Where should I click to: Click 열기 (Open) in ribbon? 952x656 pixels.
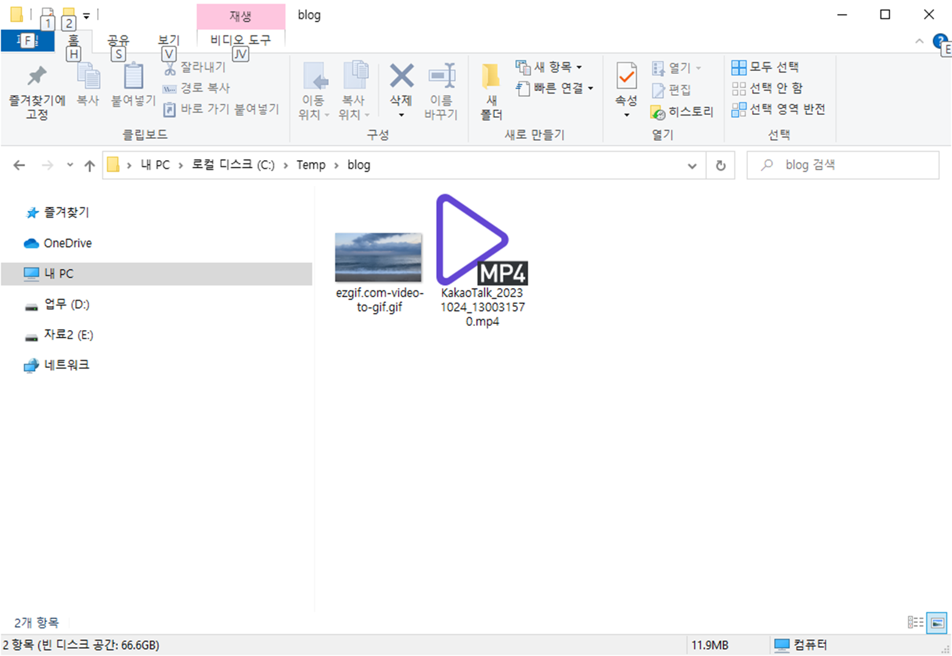pyautogui.click(x=677, y=68)
